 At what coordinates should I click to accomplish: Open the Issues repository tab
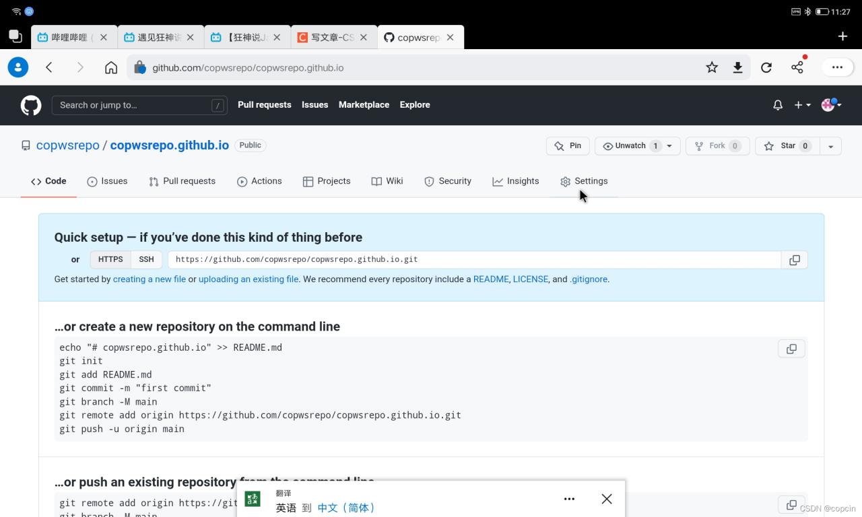pos(107,181)
